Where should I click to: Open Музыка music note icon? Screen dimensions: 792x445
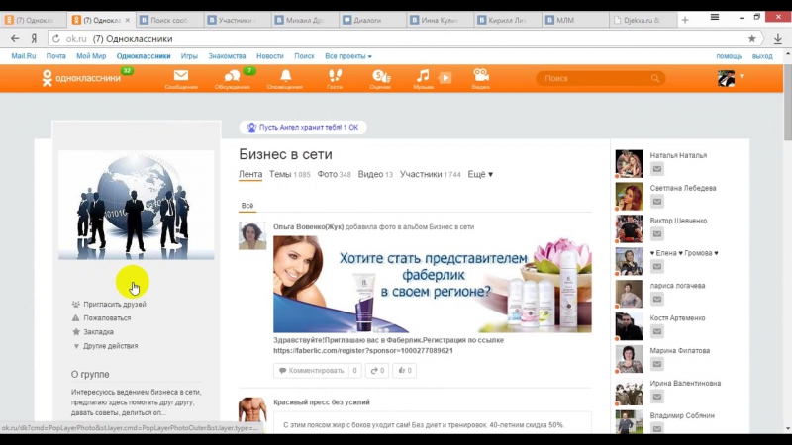(423, 79)
